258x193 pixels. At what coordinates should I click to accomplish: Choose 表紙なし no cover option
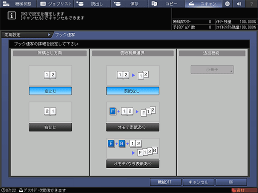tap(133, 91)
